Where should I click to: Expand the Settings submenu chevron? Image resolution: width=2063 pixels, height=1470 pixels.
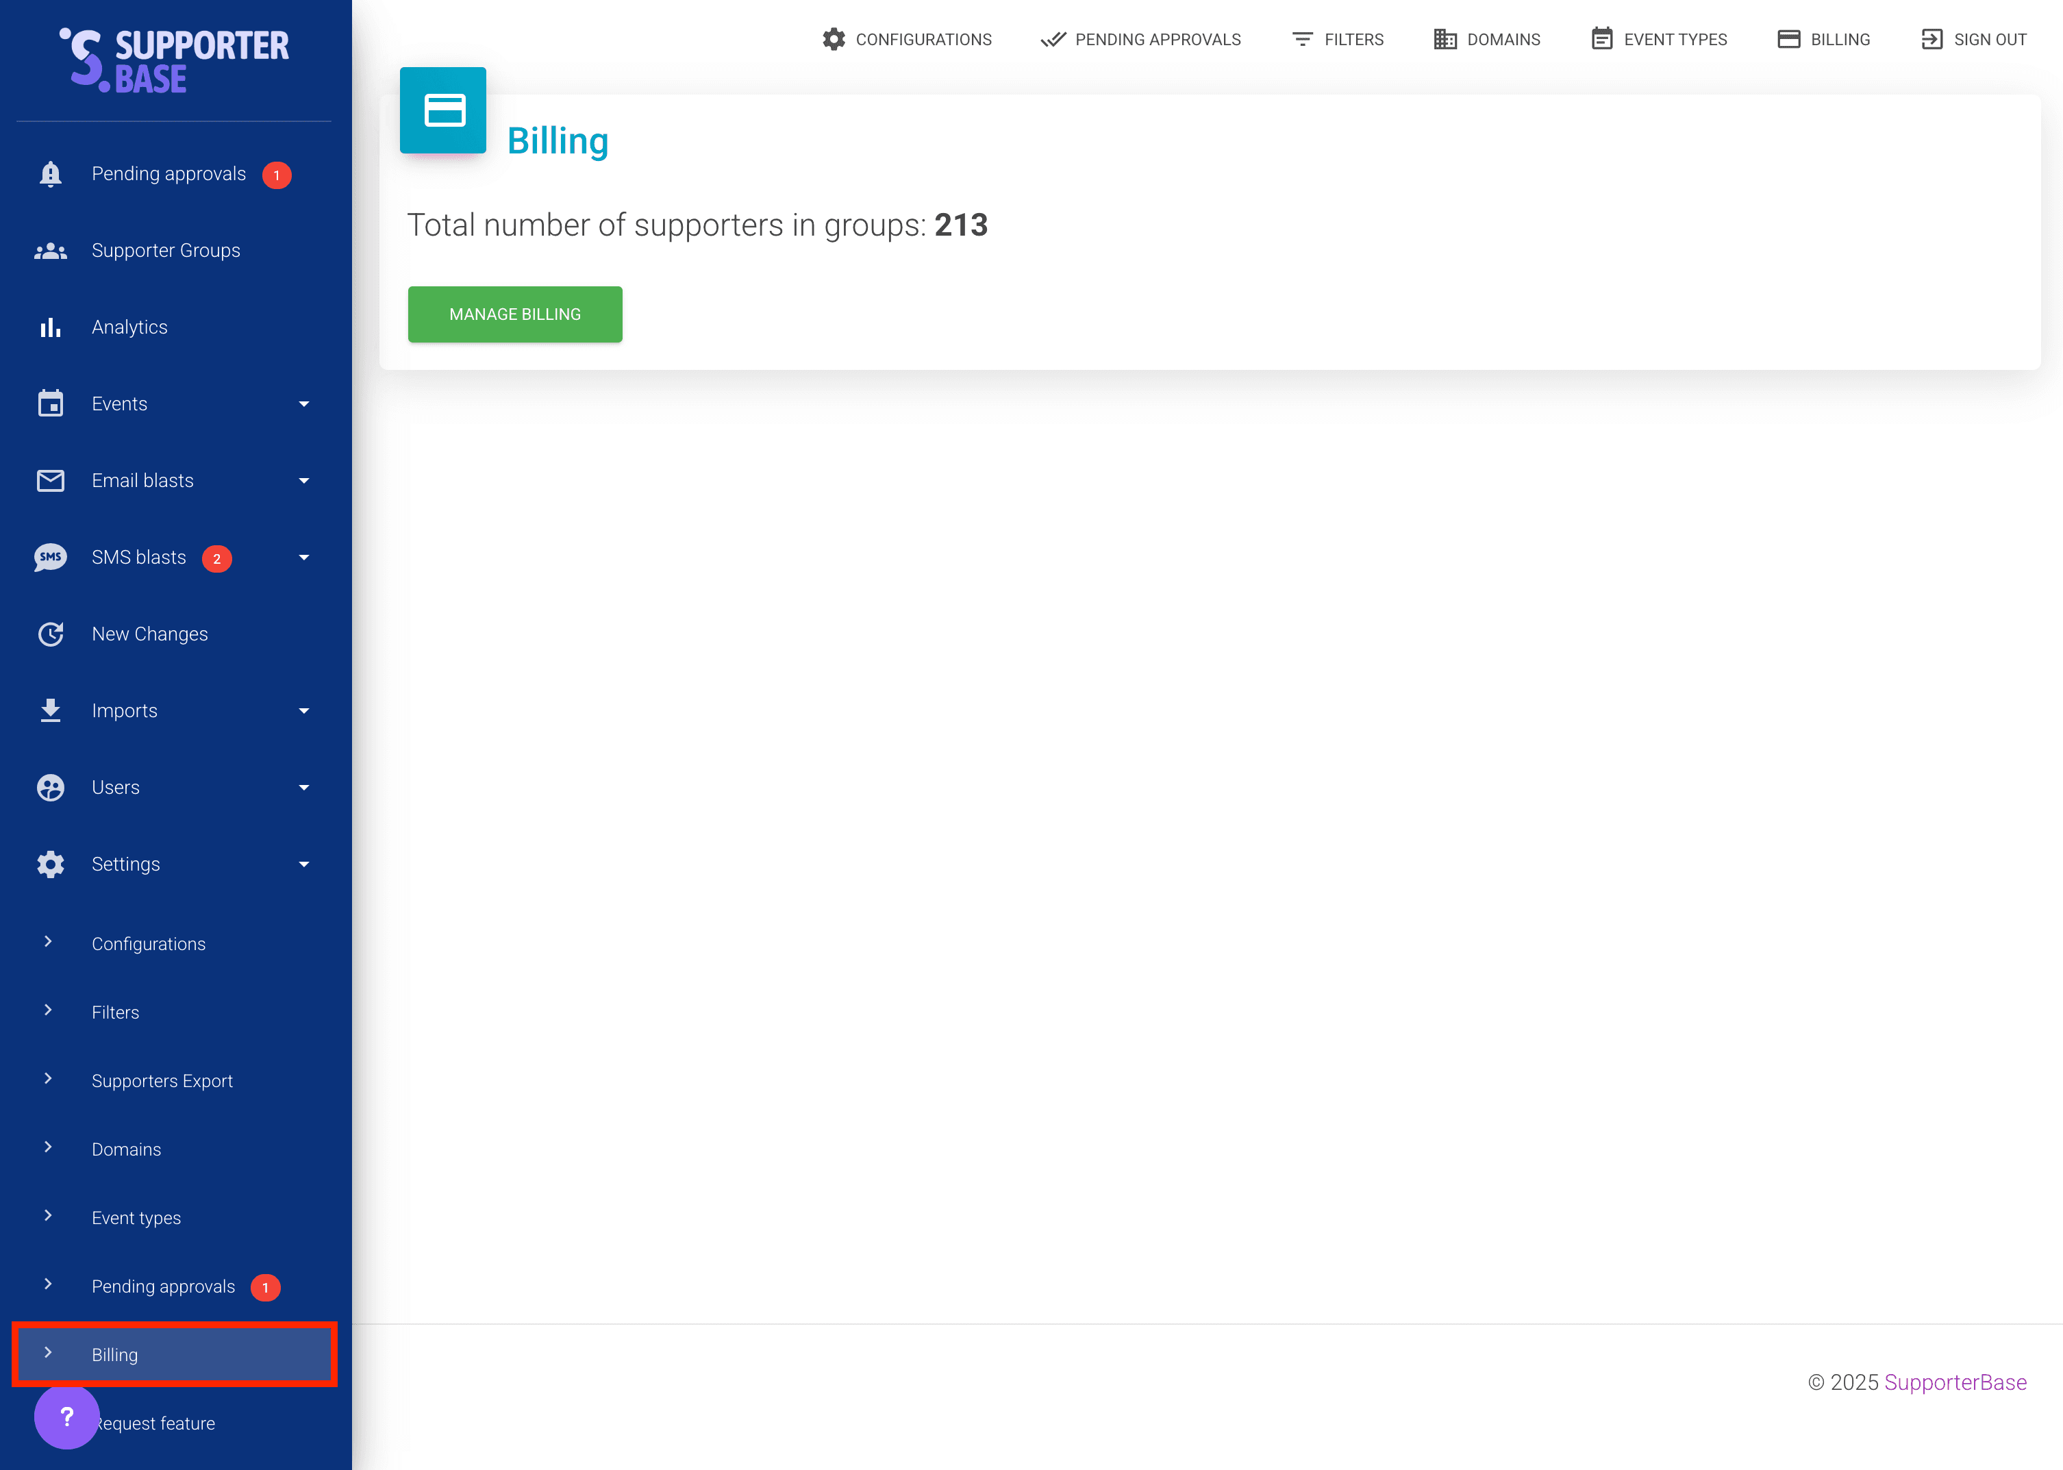point(304,864)
